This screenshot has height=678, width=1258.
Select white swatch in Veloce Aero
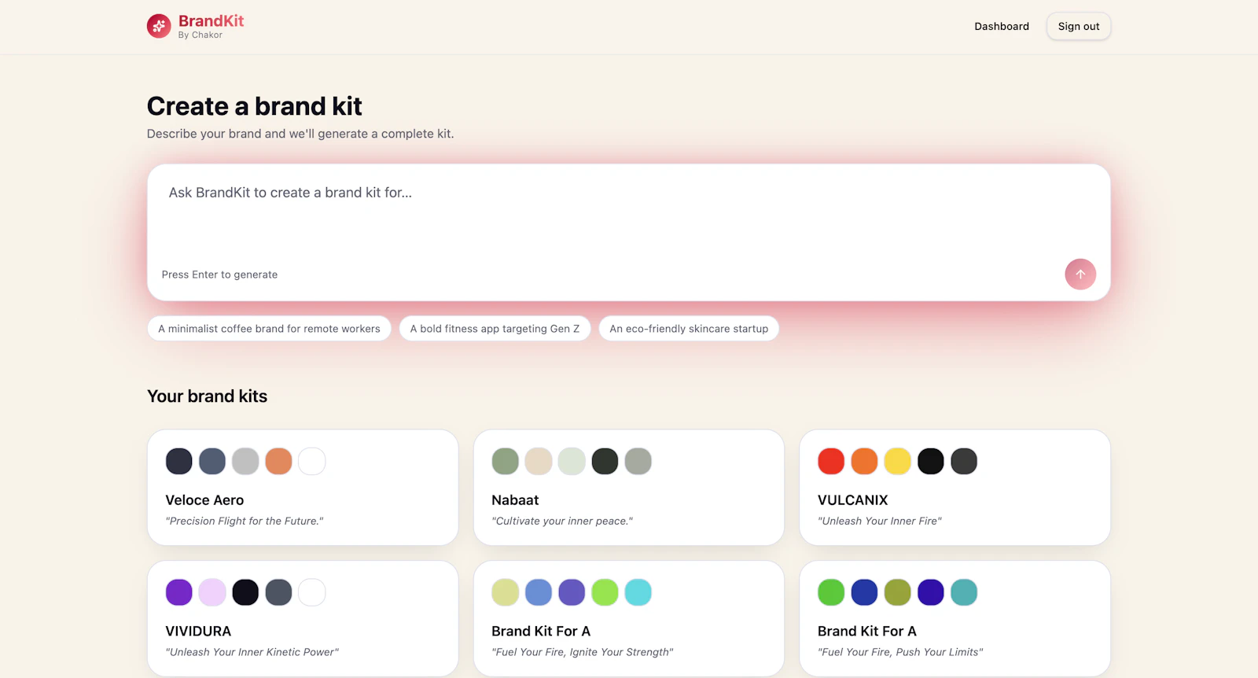312,462
